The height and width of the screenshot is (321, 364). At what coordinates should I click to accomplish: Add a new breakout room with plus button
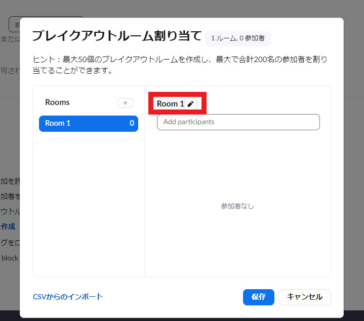[x=125, y=103]
